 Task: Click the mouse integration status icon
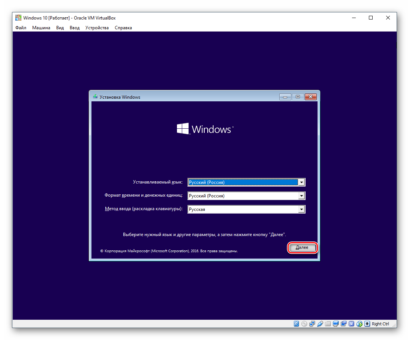click(x=359, y=324)
